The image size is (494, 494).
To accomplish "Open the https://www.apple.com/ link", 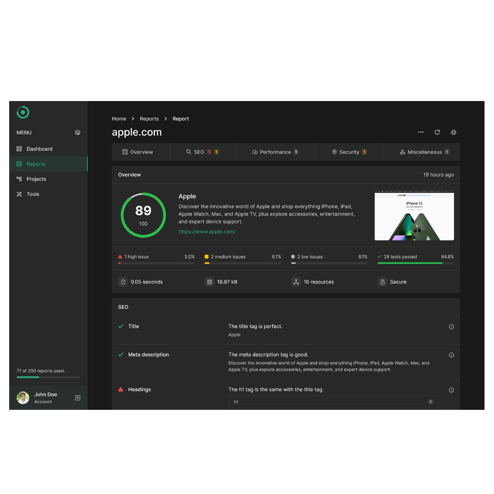I will coord(207,231).
